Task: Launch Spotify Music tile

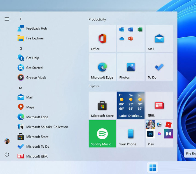Action: pyautogui.click(x=102, y=134)
